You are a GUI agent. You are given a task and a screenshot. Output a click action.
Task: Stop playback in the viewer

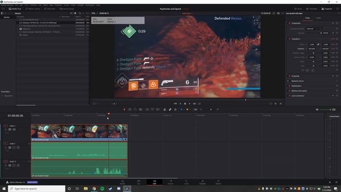pos(185,103)
